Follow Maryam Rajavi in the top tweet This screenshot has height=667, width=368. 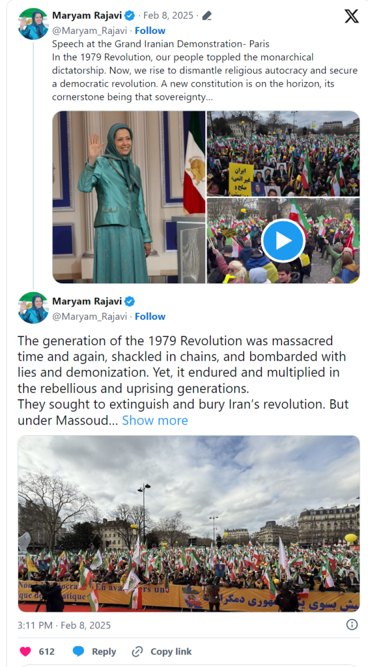point(150,31)
